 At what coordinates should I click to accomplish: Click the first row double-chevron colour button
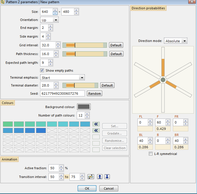coord(96,124)
